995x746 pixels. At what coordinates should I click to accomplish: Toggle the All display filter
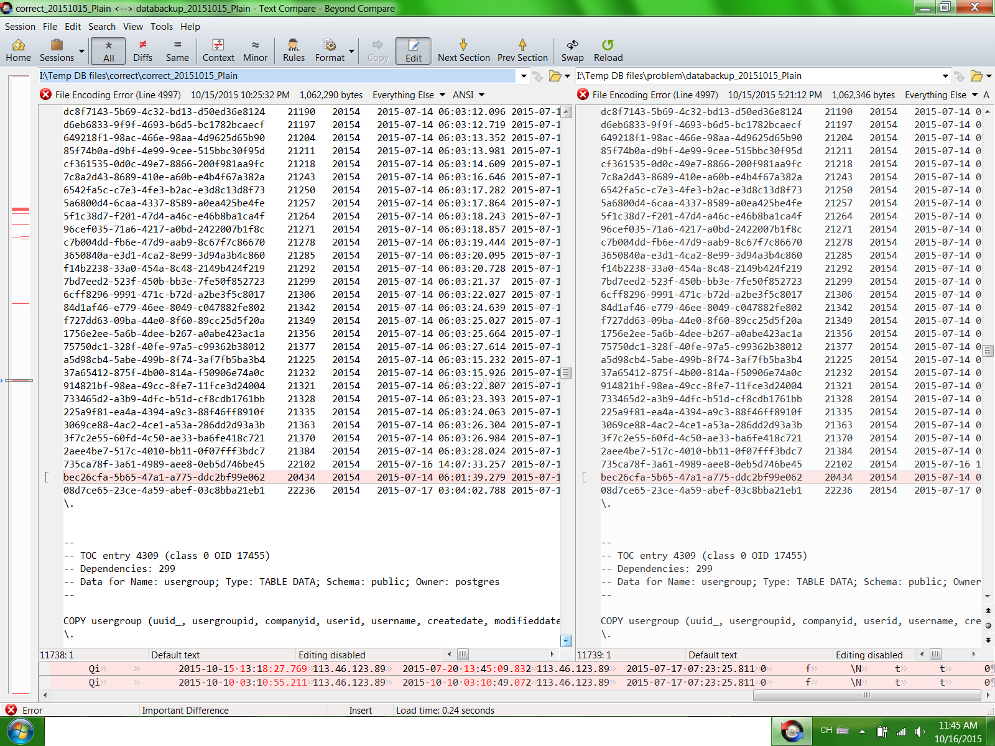[108, 50]
